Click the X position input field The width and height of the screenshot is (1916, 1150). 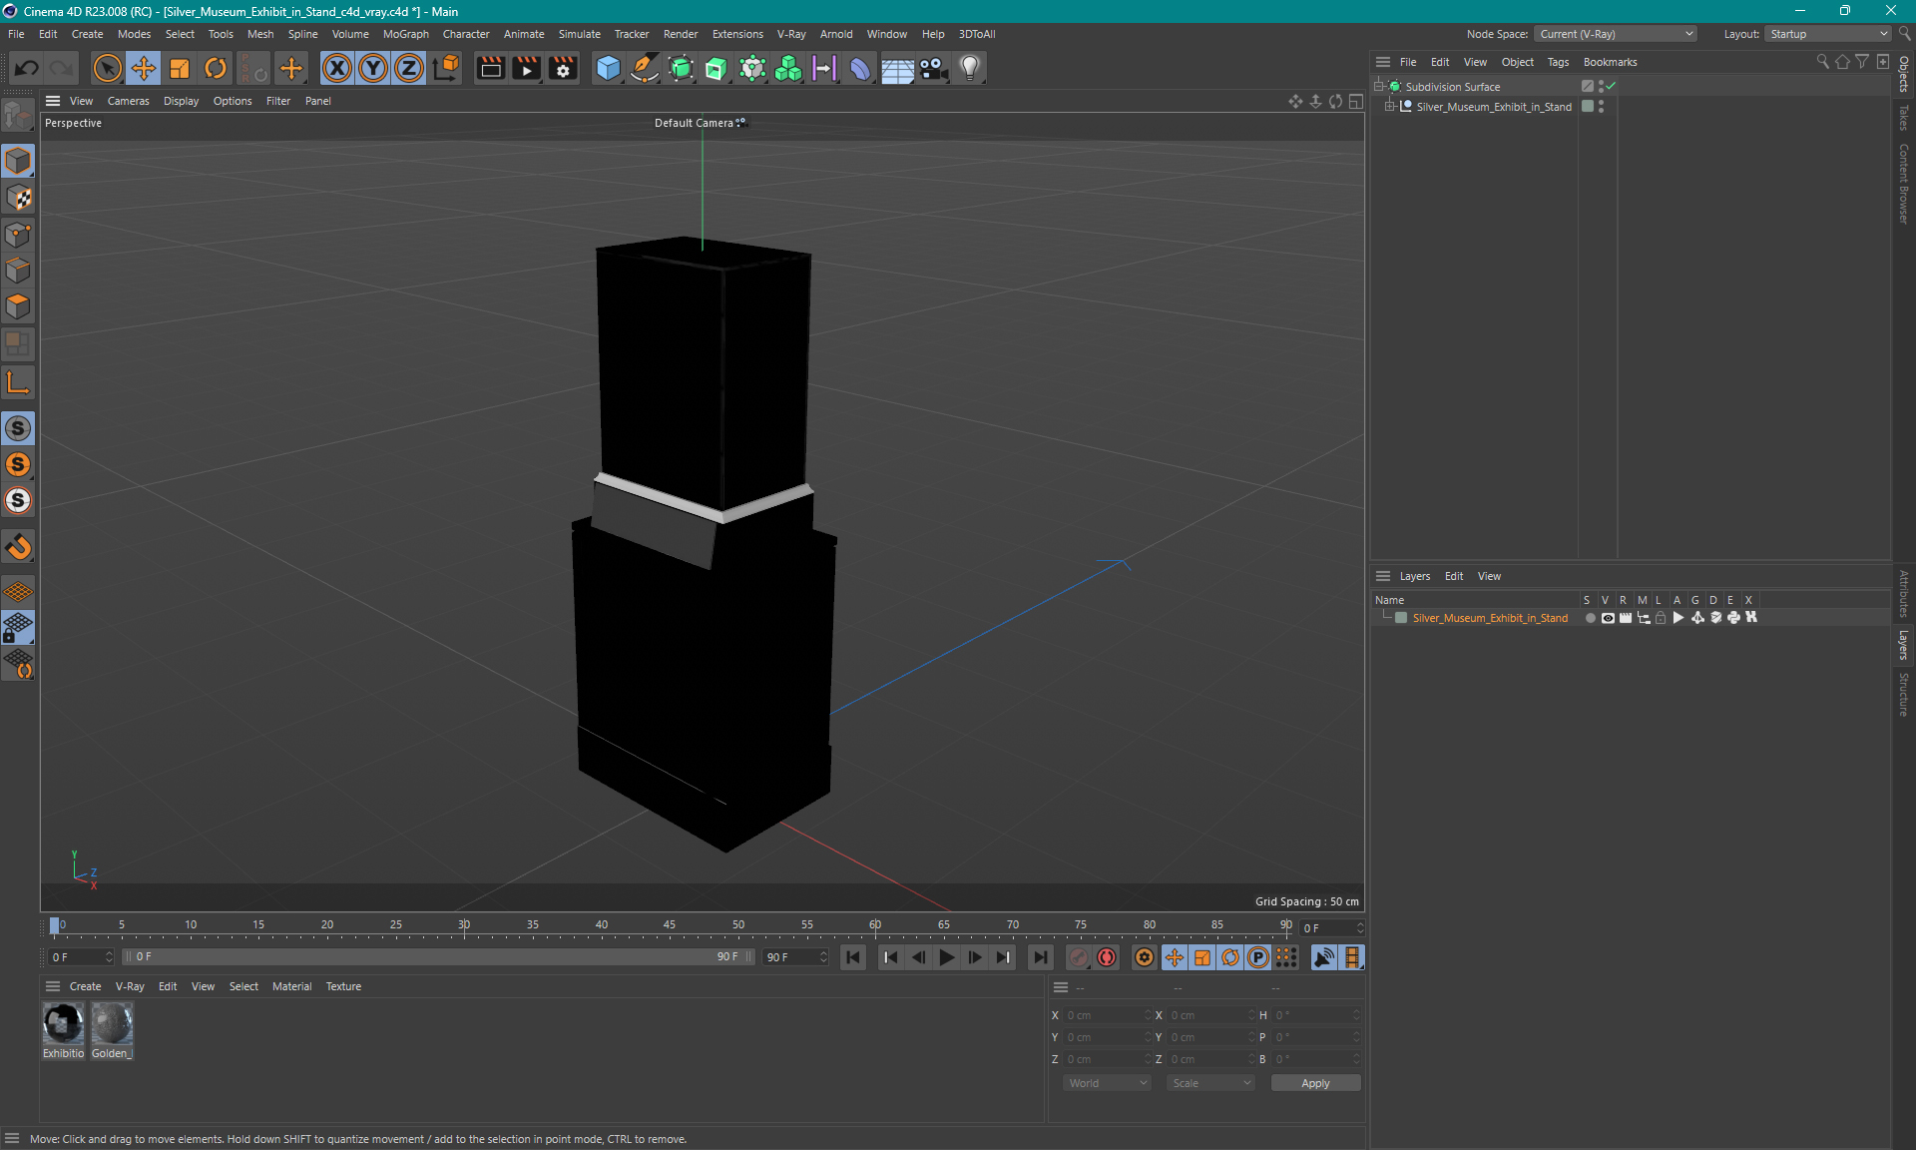click(x=1106, y=1015)
